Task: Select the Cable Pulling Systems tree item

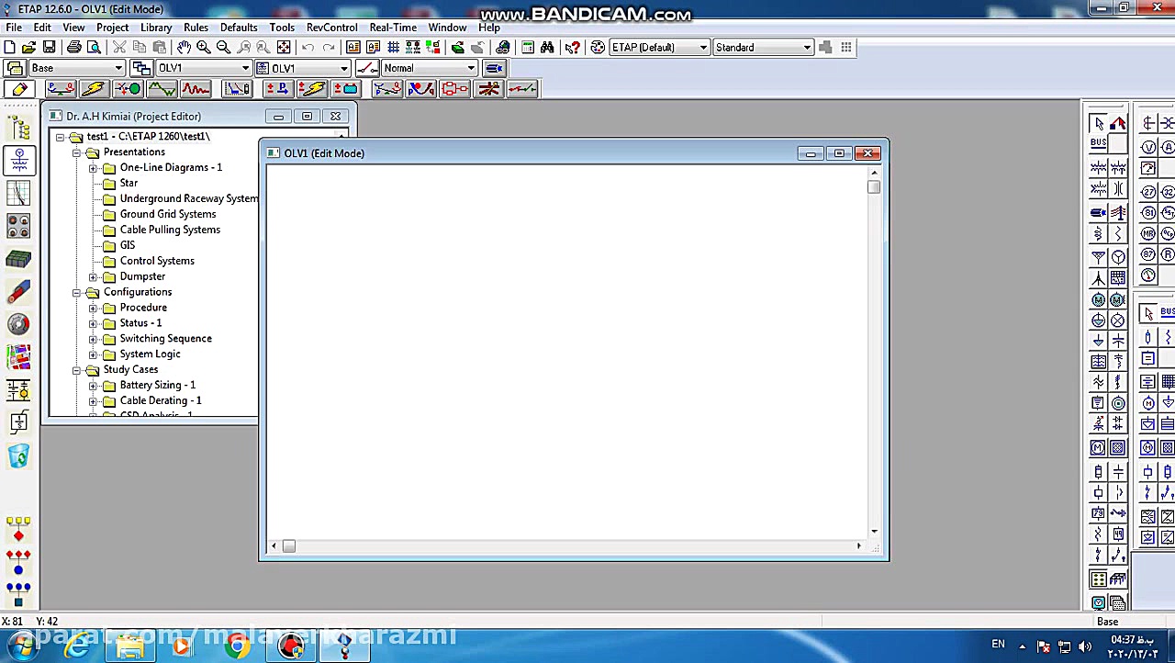Action: point(170,230)
